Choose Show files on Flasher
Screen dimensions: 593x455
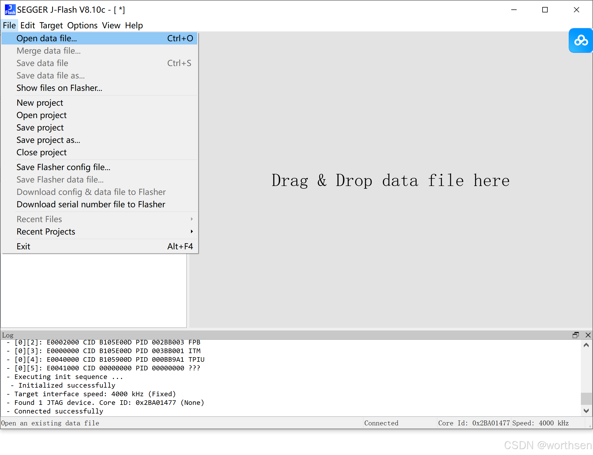59,88
